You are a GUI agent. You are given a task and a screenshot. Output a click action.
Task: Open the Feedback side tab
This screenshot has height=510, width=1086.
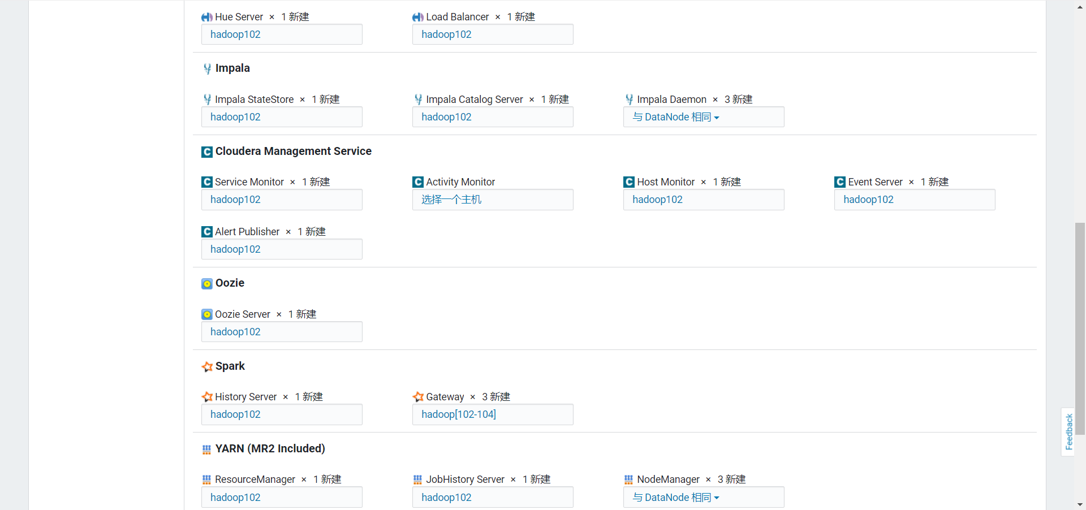(1068, 432)
